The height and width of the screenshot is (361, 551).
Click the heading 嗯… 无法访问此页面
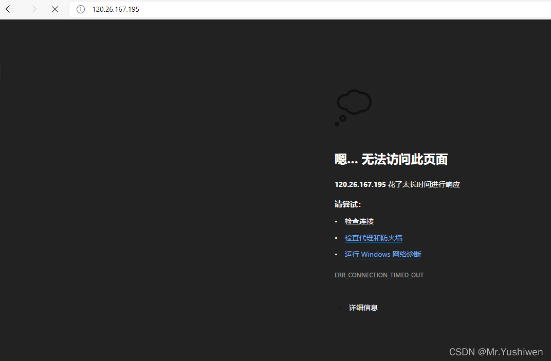click(391, 159)
